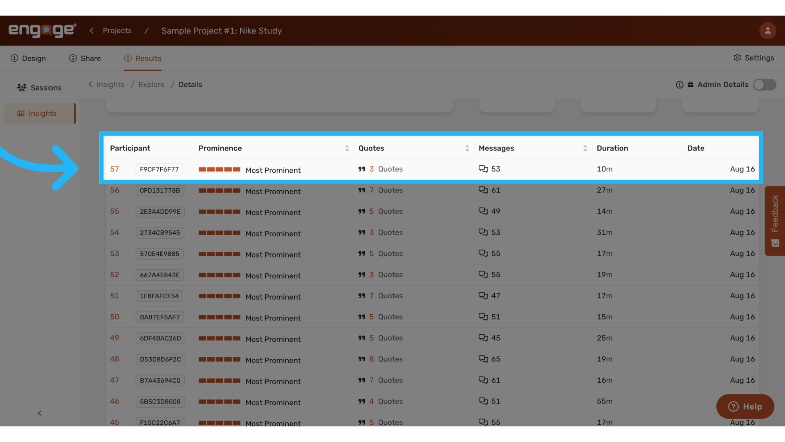Collapse the sidebar with the bottom chevron
The image size is (785, 442).
40,413
